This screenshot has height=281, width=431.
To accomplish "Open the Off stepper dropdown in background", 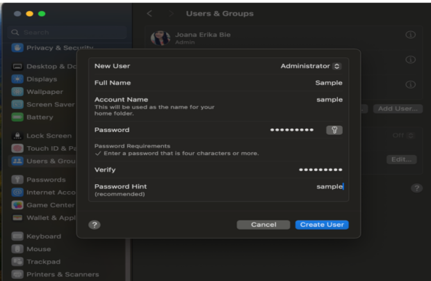I will [x=402, y=135].
